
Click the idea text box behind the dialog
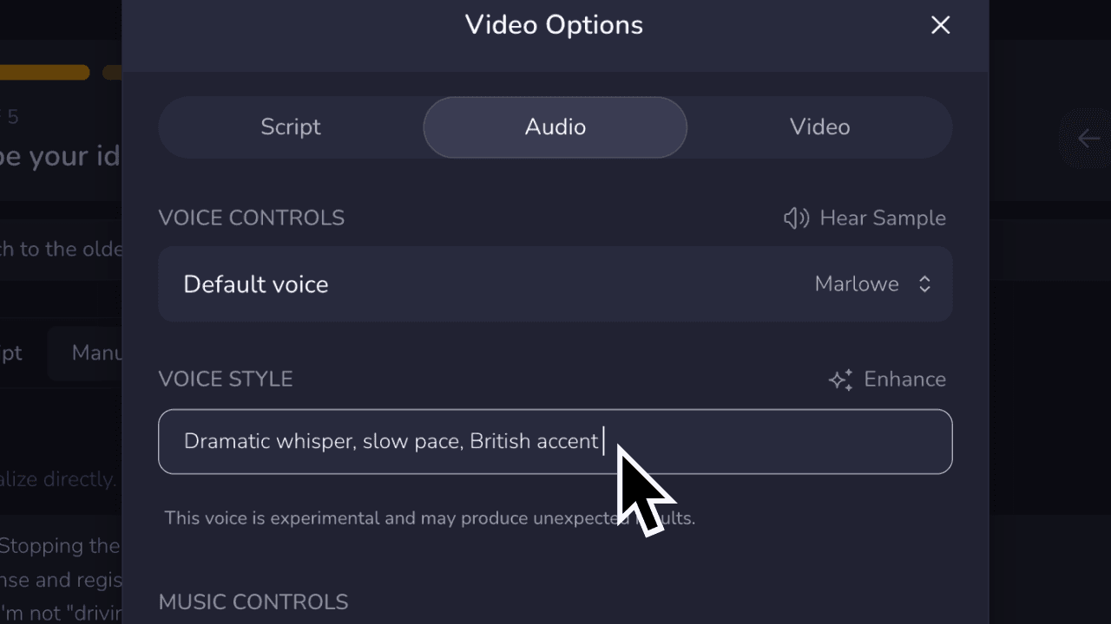pyautogui.click(x=61, y=250)
